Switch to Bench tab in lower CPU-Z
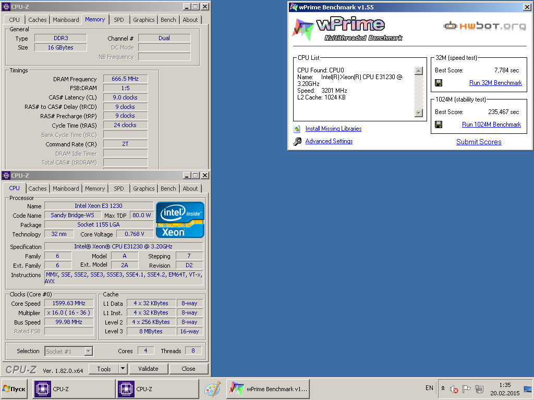 [x=168, y=189]
